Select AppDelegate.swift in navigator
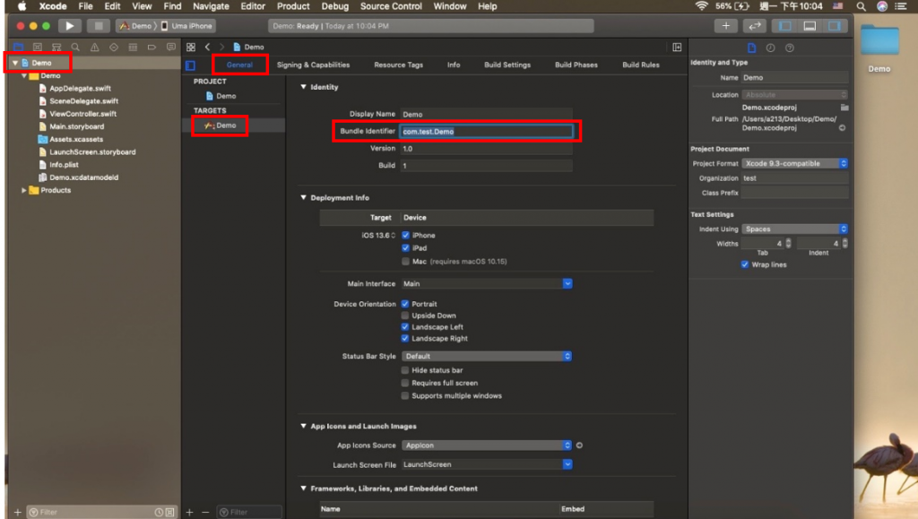The image size is (918, 519). [x=80, y=89]
